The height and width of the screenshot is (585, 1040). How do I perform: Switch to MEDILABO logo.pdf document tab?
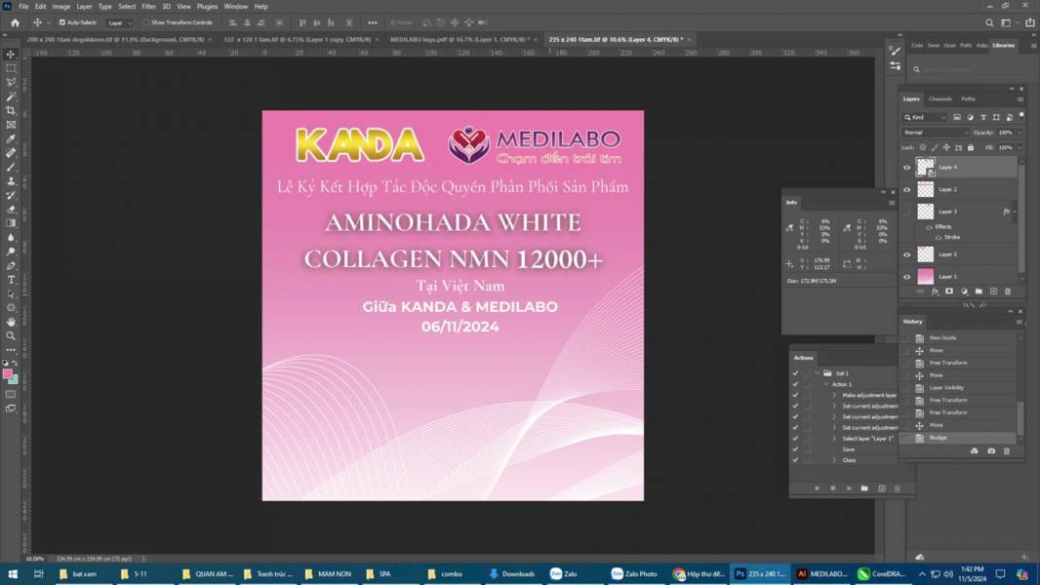point(459,39)
